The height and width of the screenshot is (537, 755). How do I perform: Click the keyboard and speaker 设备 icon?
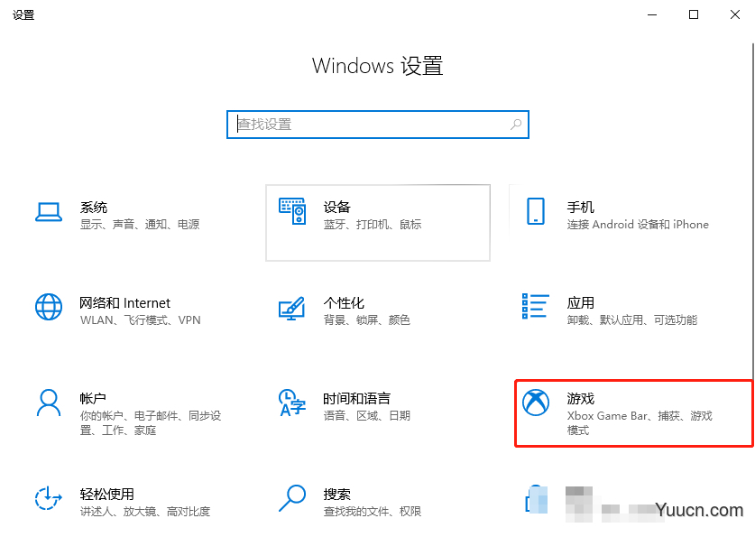pyautogui.click(x=292, y=211)
